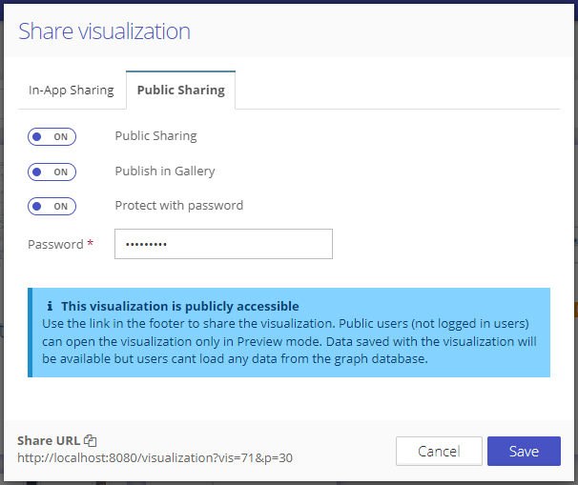This screenshot has width=578, height=485.
Task: Click the Publish in Gallery label text
Action: [x=165, y=172]
